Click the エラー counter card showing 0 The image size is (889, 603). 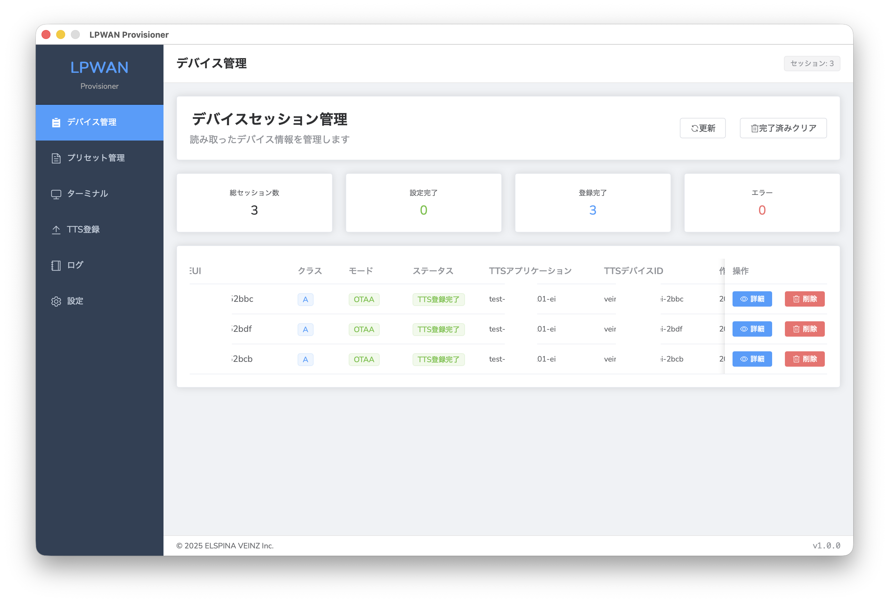761,203
